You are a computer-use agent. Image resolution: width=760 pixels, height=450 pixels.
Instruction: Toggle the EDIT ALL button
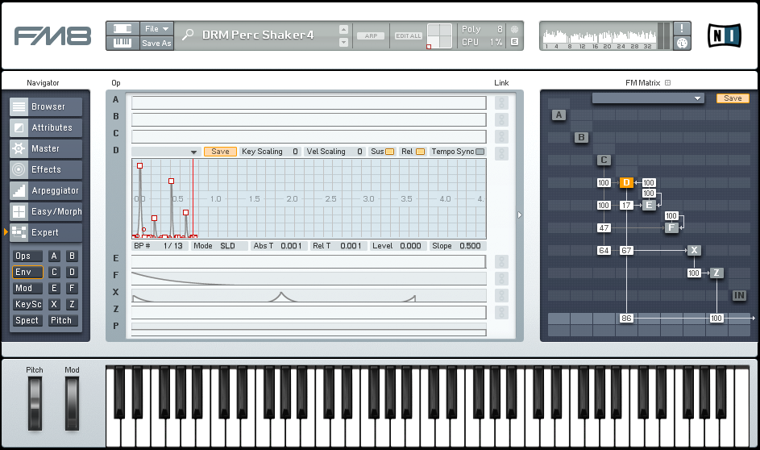click(409, 35)
